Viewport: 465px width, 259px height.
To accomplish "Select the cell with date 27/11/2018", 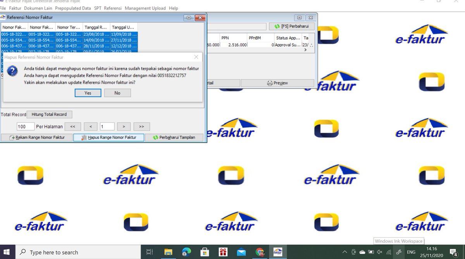I will click(124, 40).
